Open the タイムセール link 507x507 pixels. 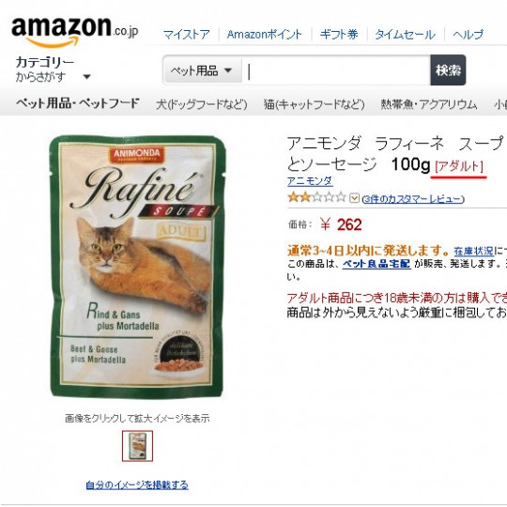point(406,35)
